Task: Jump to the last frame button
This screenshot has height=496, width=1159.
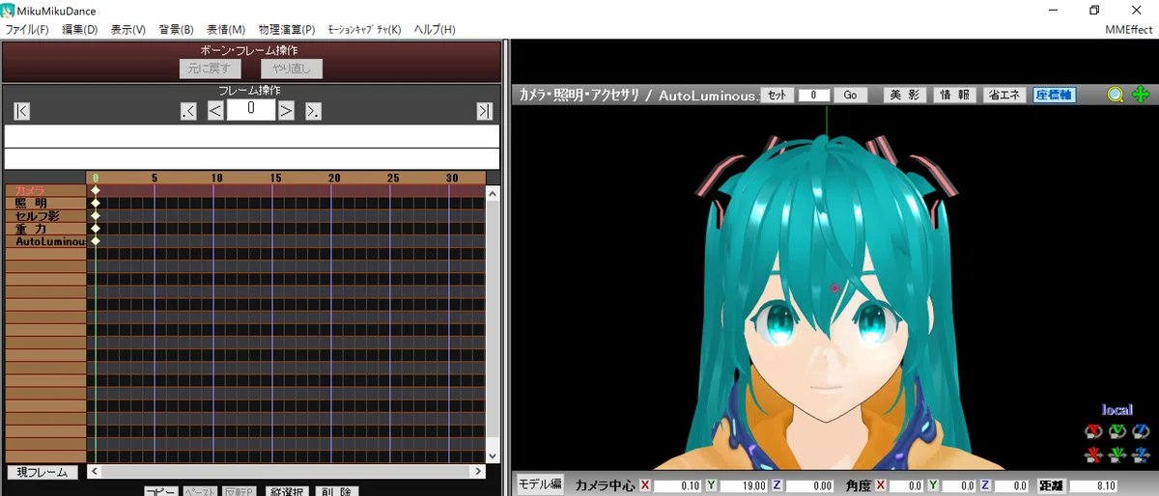Action: (485, 111)
